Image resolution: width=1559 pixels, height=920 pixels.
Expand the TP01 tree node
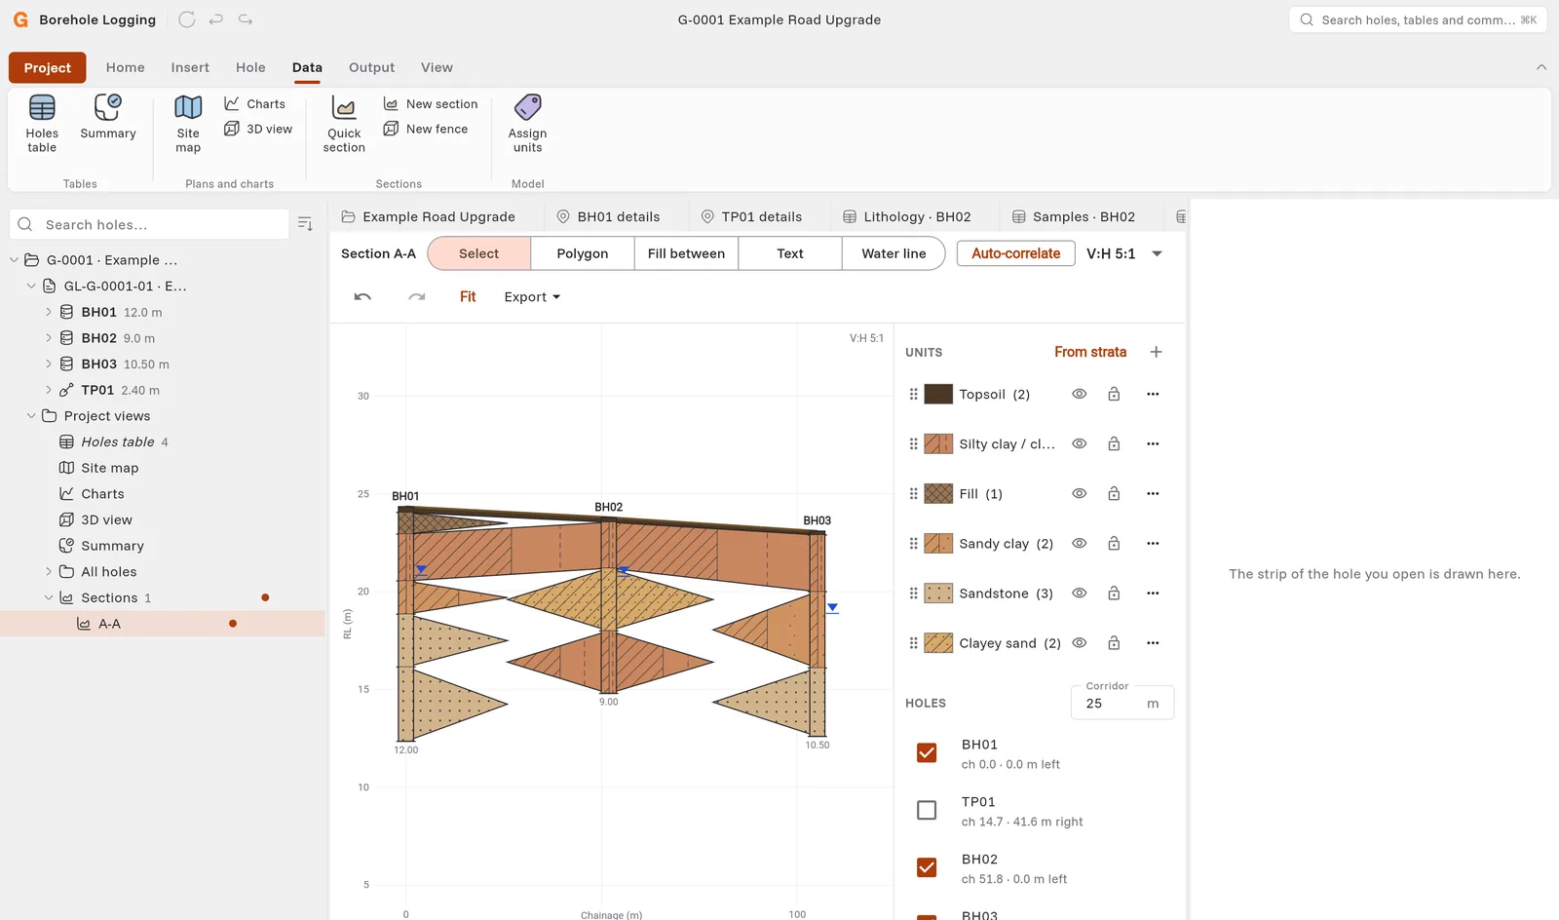pos(49,390)
